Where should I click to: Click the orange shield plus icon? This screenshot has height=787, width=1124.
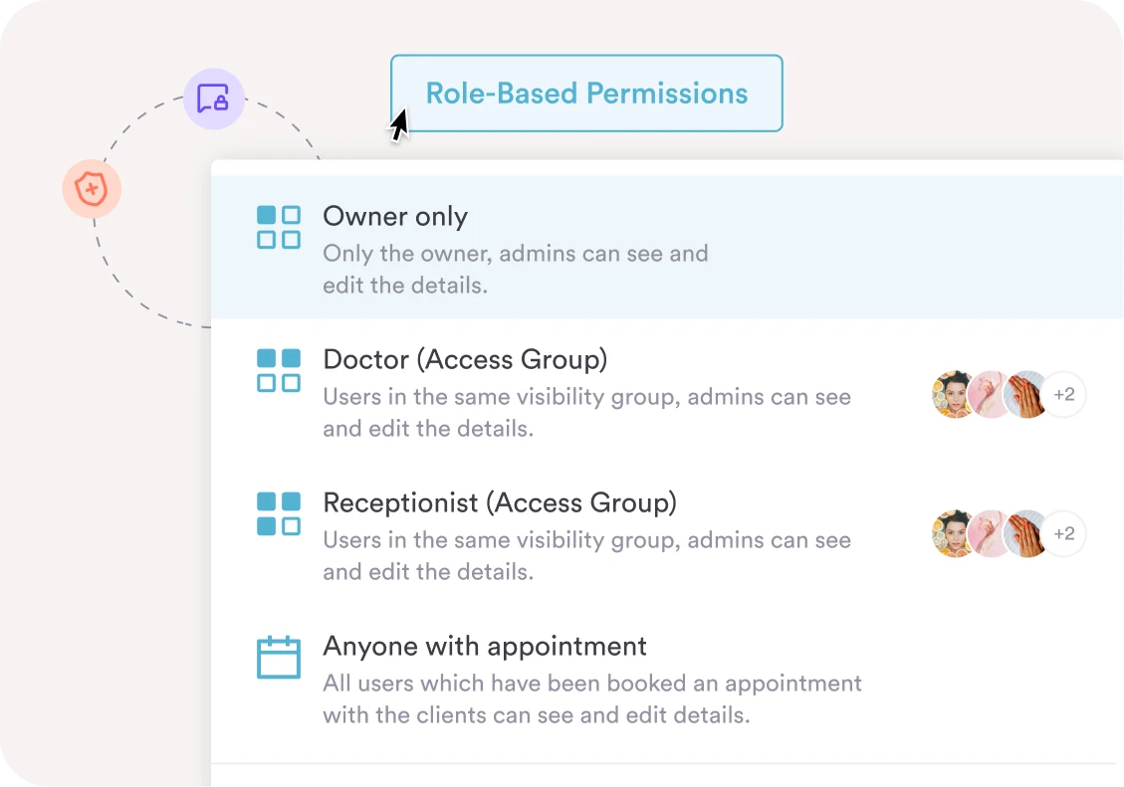(x=92, y=188)
